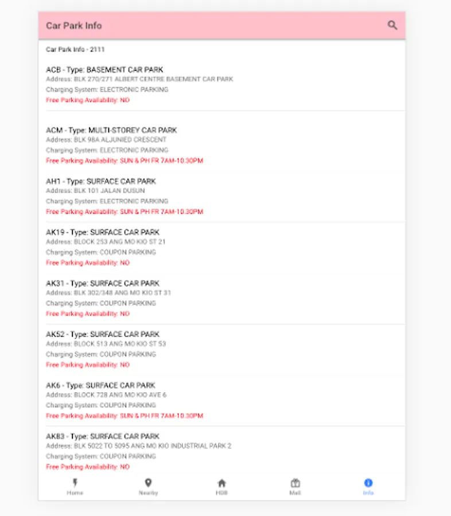Screen dimensions: 451x516
Task: Open the ACB basement car park entry
Action: [221, 85]
